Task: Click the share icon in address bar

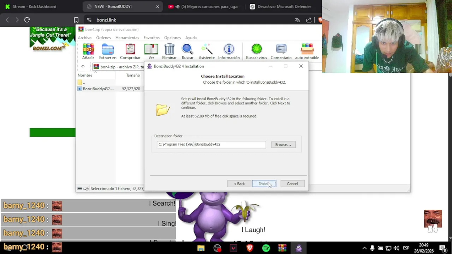Action: [x=309, y=20]
